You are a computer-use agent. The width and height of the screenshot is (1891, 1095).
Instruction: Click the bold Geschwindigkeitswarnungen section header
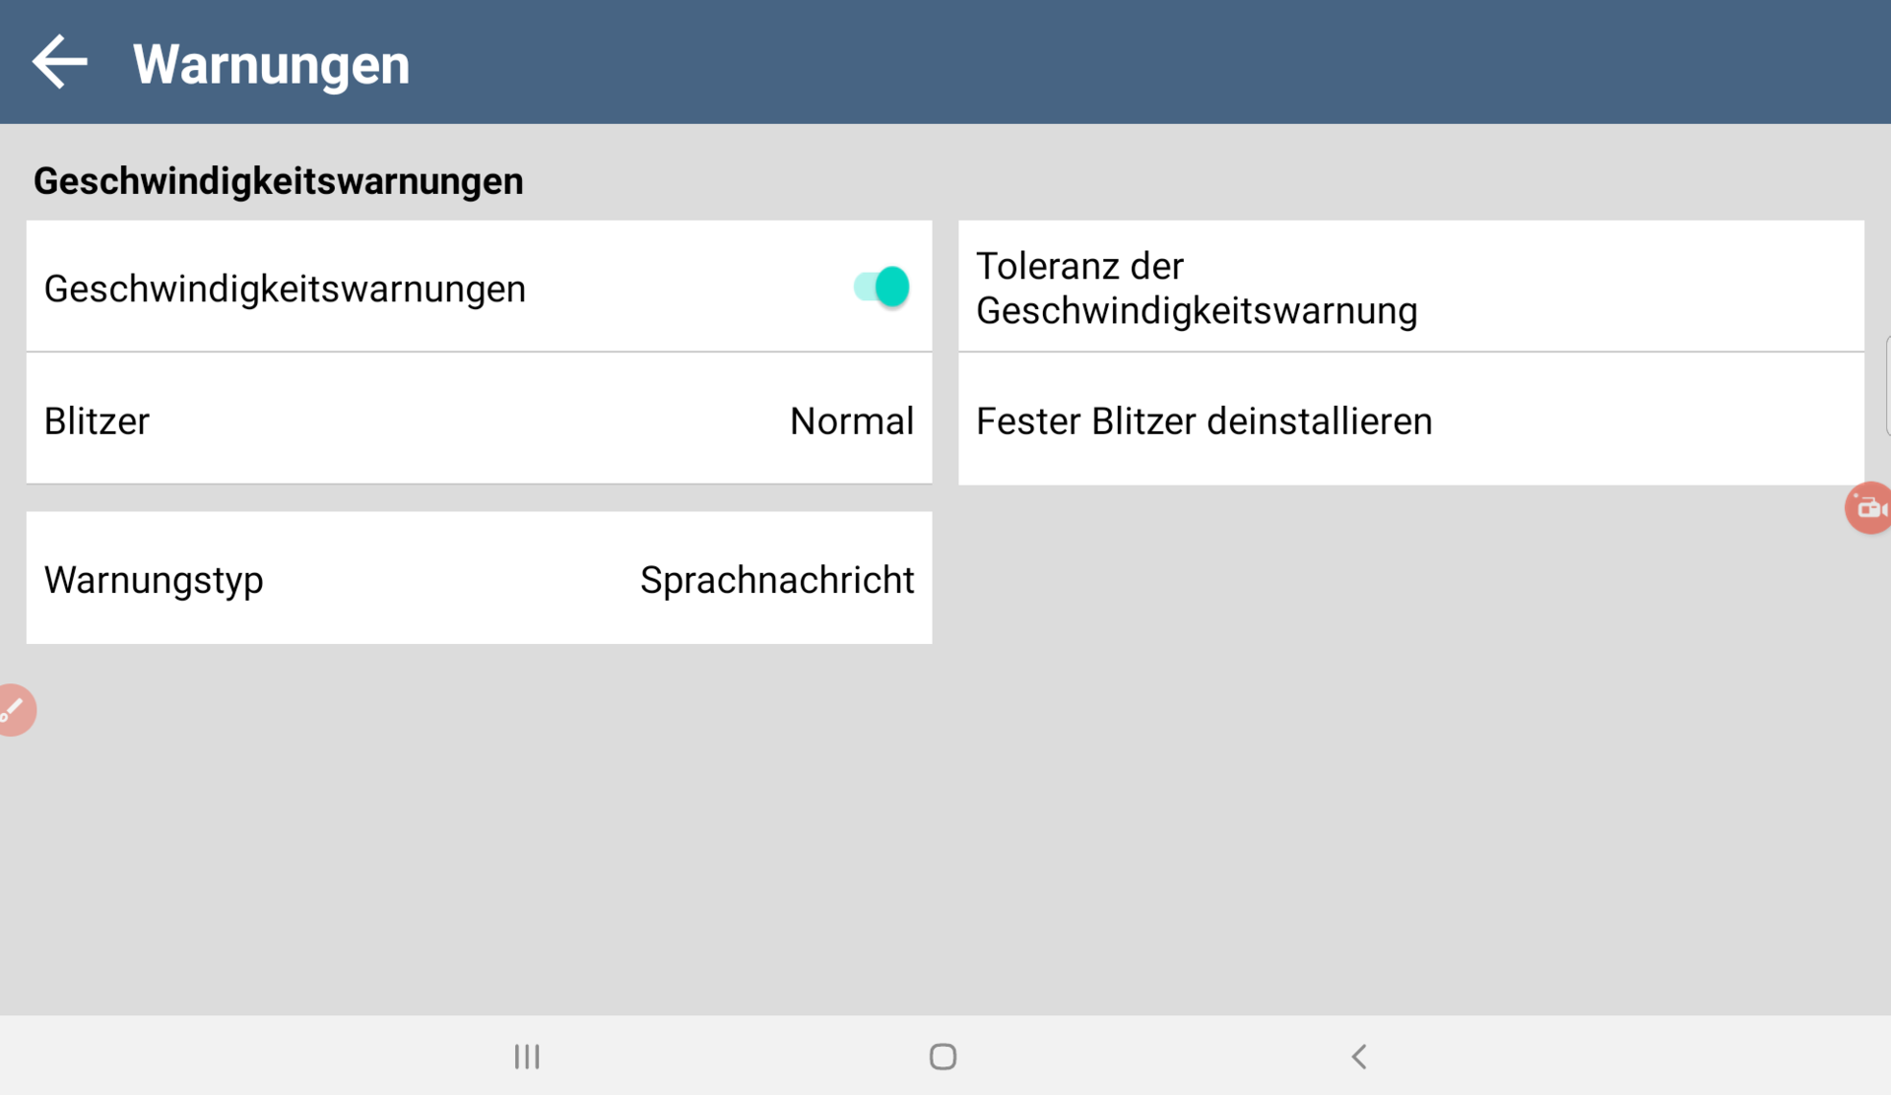[278, 181]
